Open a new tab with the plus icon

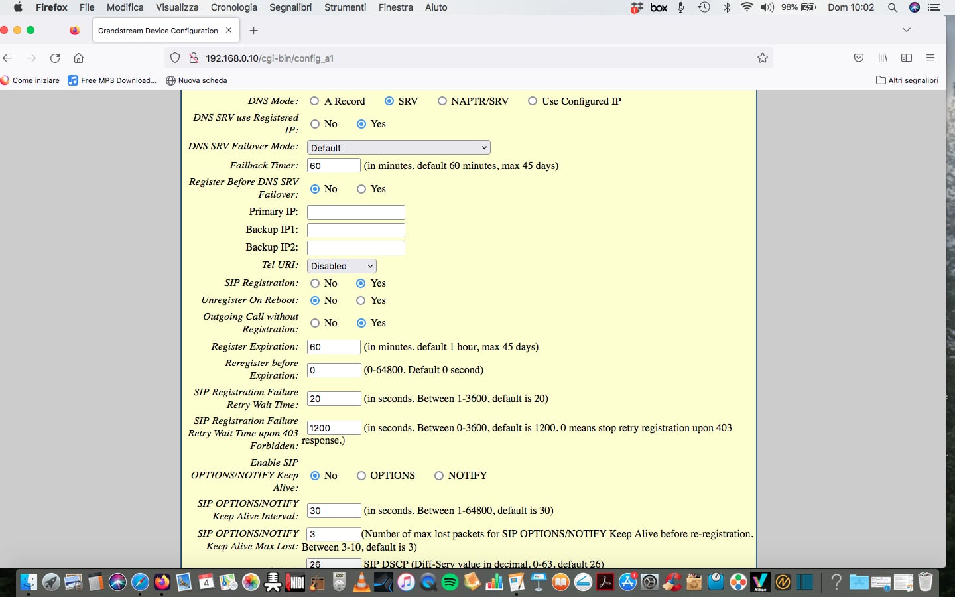(253, 31)
